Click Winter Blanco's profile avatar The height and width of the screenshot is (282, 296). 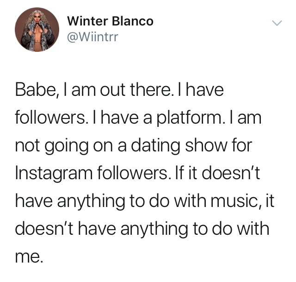tap(37, 30)
